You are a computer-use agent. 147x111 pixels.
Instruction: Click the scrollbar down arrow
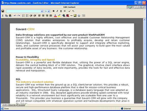[144, 102]
